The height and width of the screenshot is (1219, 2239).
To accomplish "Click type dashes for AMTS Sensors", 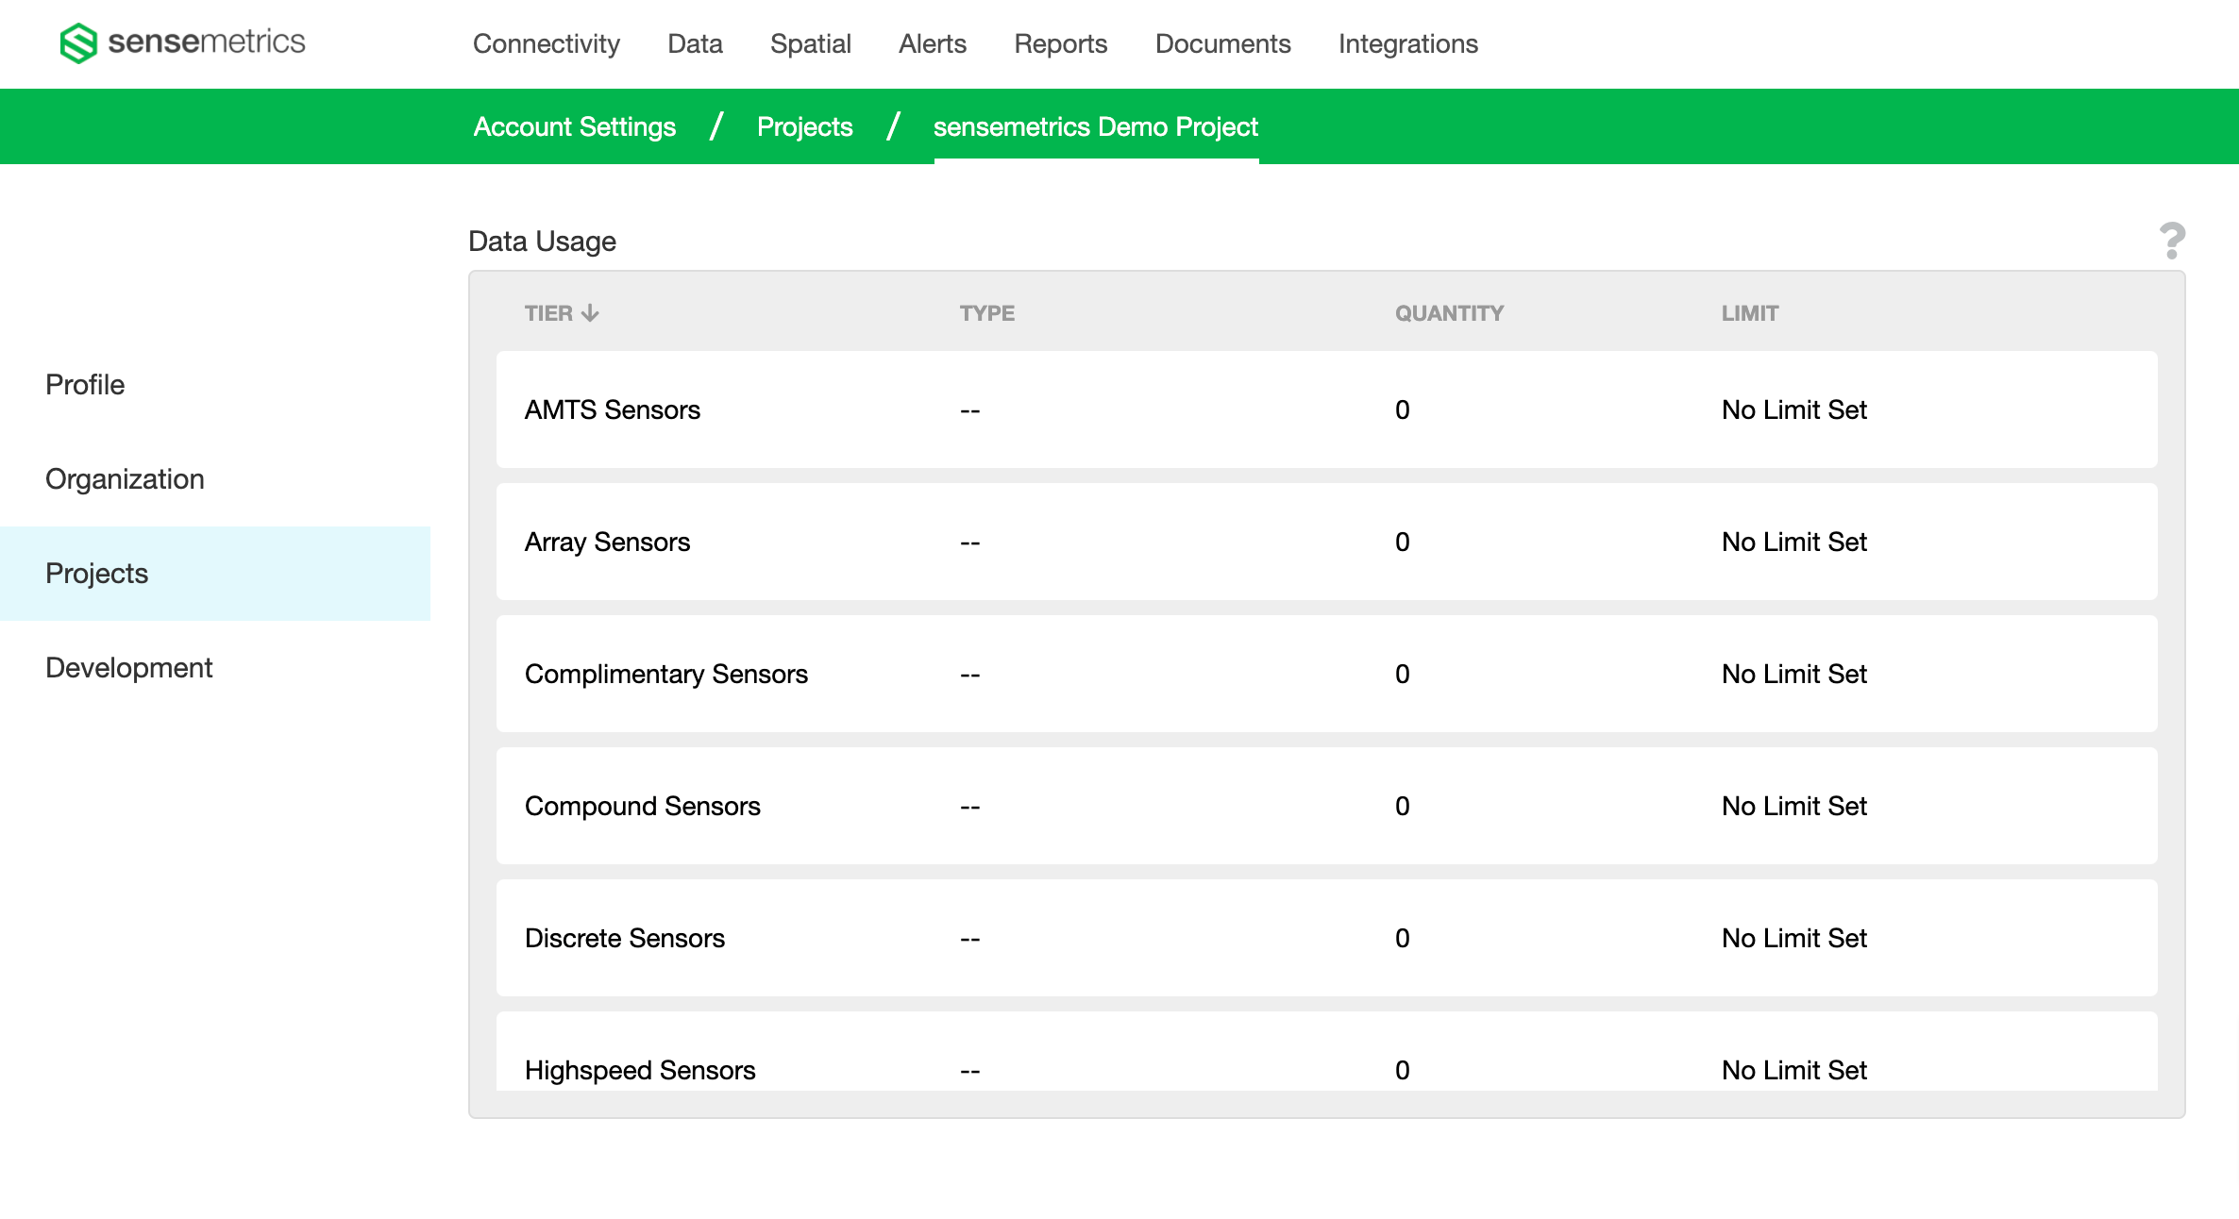I will click(x=970, y=410).
